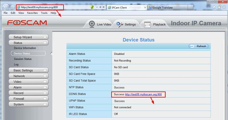Click the Foscam logo
The height and width of the screenshot is (120, 228).
click(27, 23)
